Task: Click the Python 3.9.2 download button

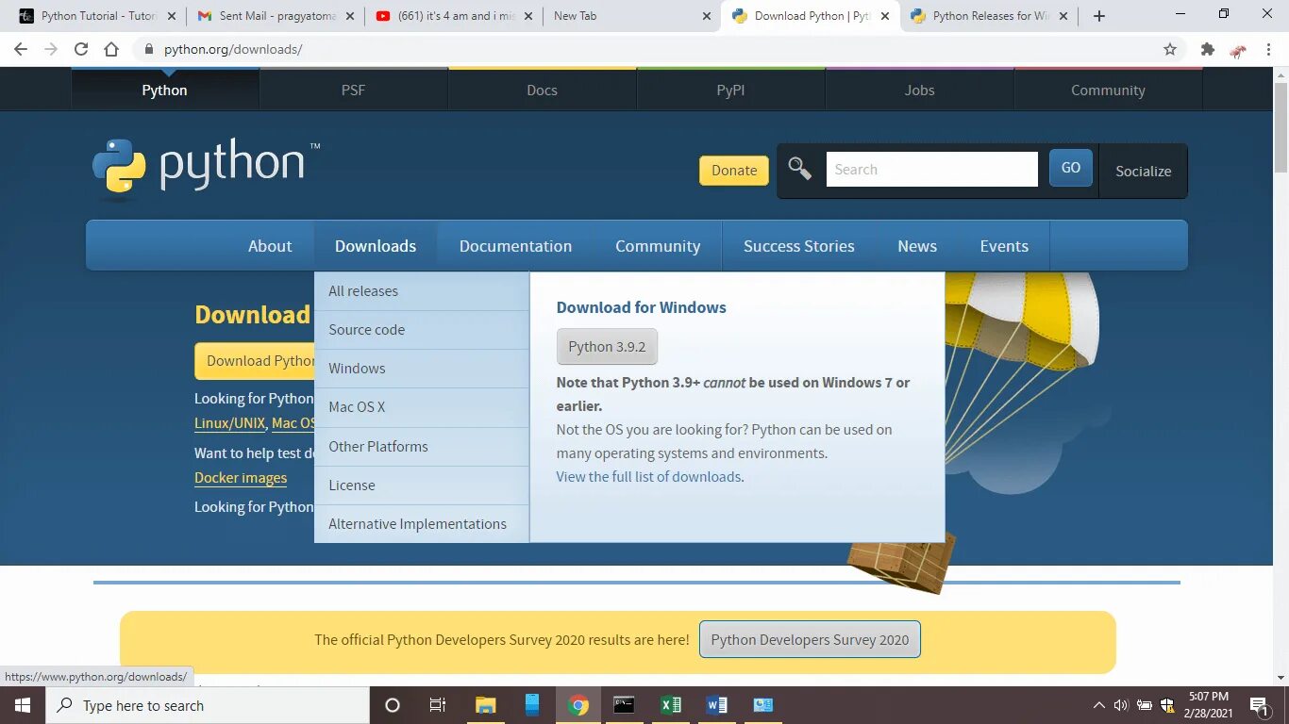Action: coord(607,347)
